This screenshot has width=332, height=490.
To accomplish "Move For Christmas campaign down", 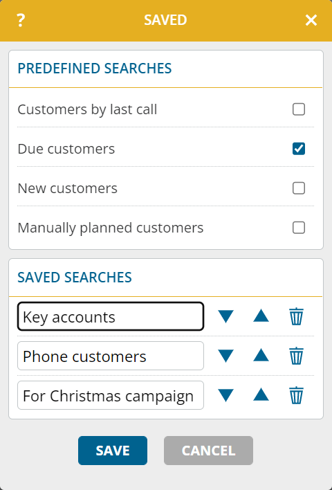I will (226, 395).
